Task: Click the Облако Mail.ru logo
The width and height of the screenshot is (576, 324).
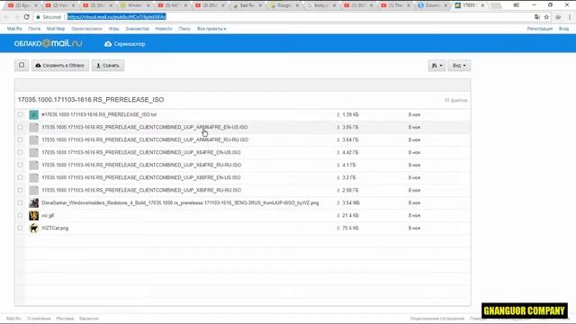Action: coord(48,43)
